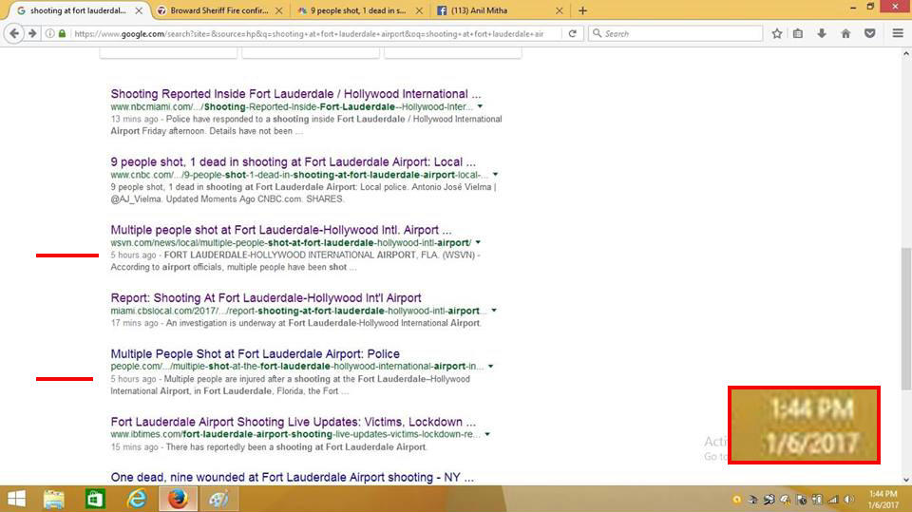Open the downloads arrow icon
The image size is (912, 512).
click(822, 34)
